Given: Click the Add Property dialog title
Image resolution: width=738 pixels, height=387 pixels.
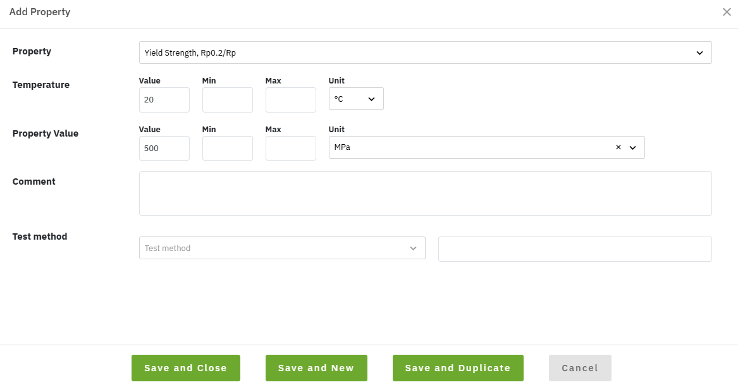Looking at the screenshot, I should point(40,12).
